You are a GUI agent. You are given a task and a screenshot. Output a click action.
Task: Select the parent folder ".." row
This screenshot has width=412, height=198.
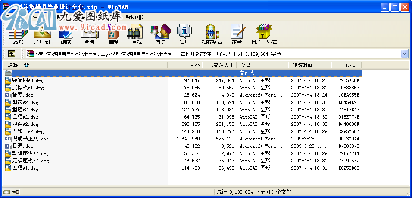click(15, 73)
